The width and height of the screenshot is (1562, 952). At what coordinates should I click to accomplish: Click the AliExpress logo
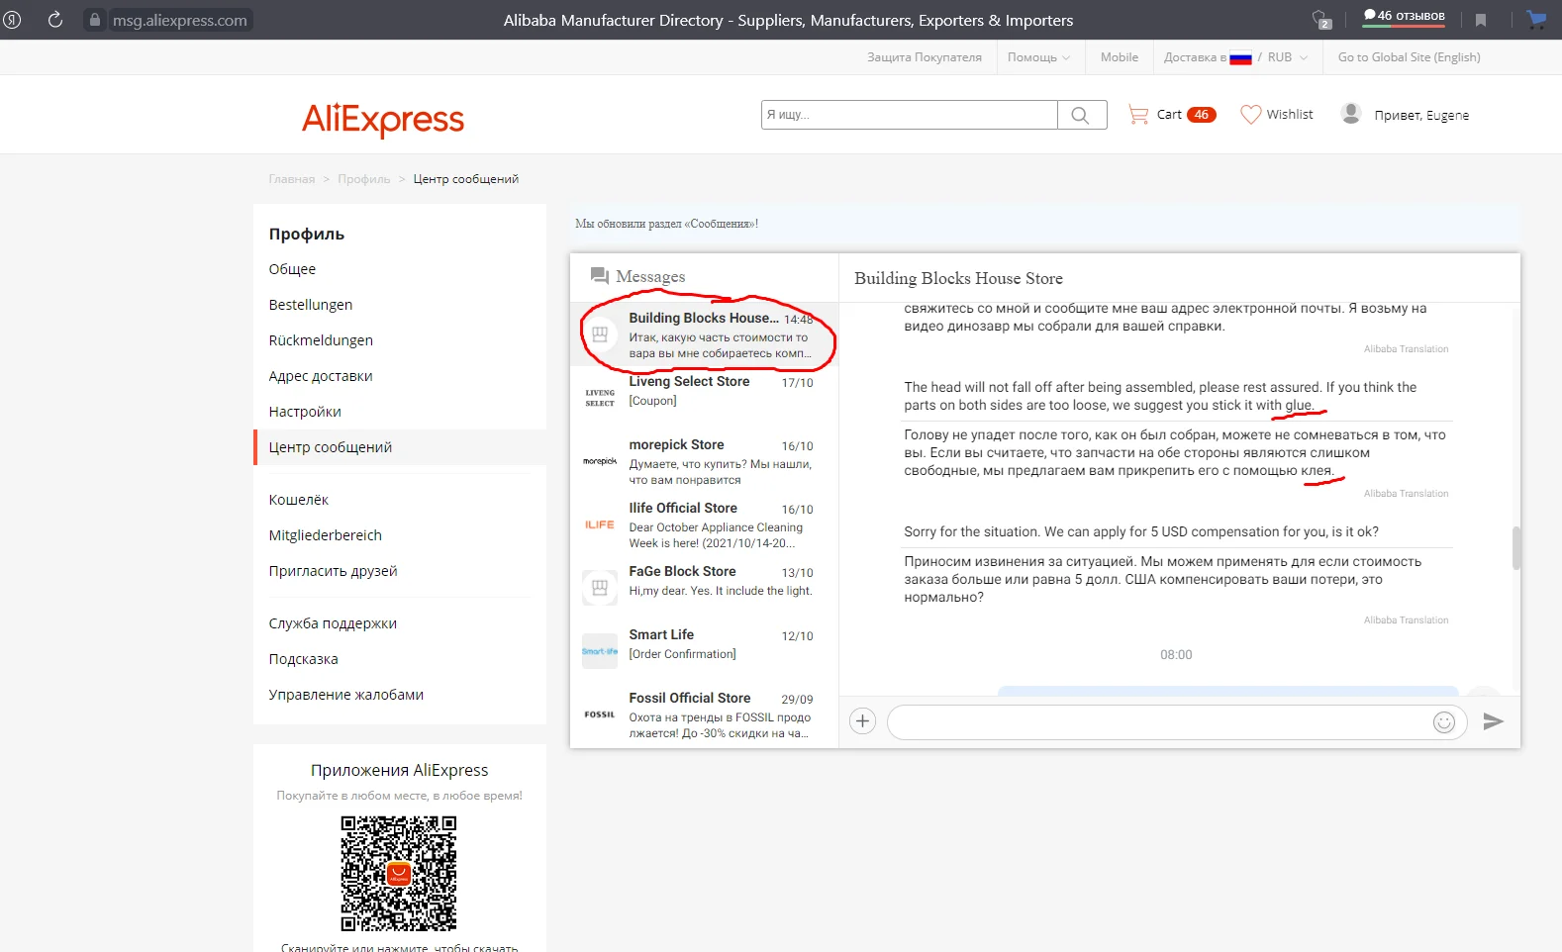coord(383,120)
